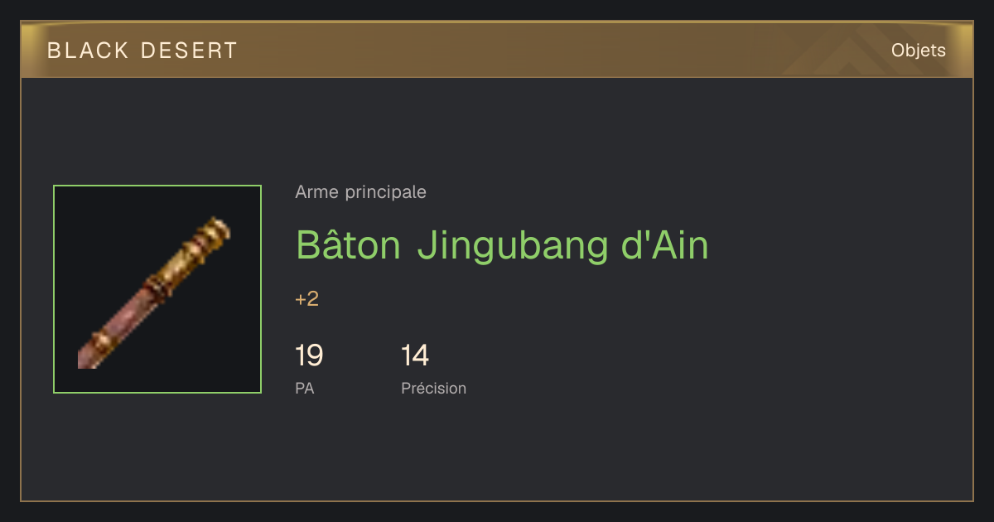Click the Jingubang staff item icon

point(157,289)
